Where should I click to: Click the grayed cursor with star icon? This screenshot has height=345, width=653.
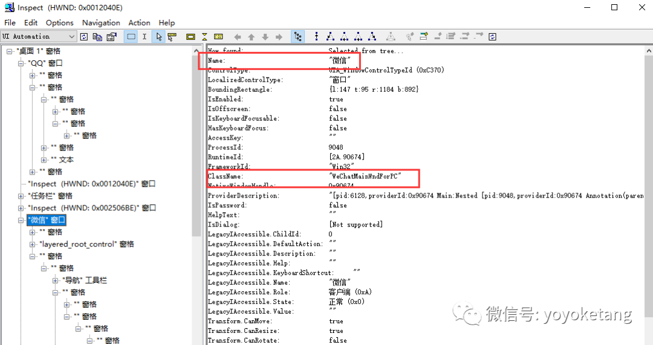point(410,37)
